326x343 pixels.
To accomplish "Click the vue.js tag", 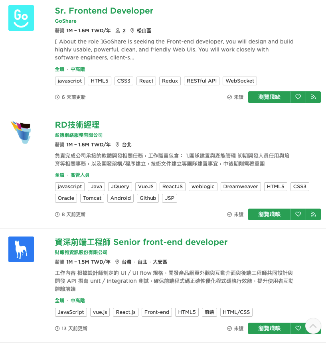I will 100,312.
